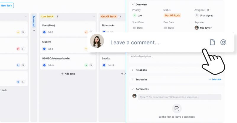Screen dimensions: 237x123
Task: Click the small avatar beside the comment input
Action: click(x=134, y=96)
